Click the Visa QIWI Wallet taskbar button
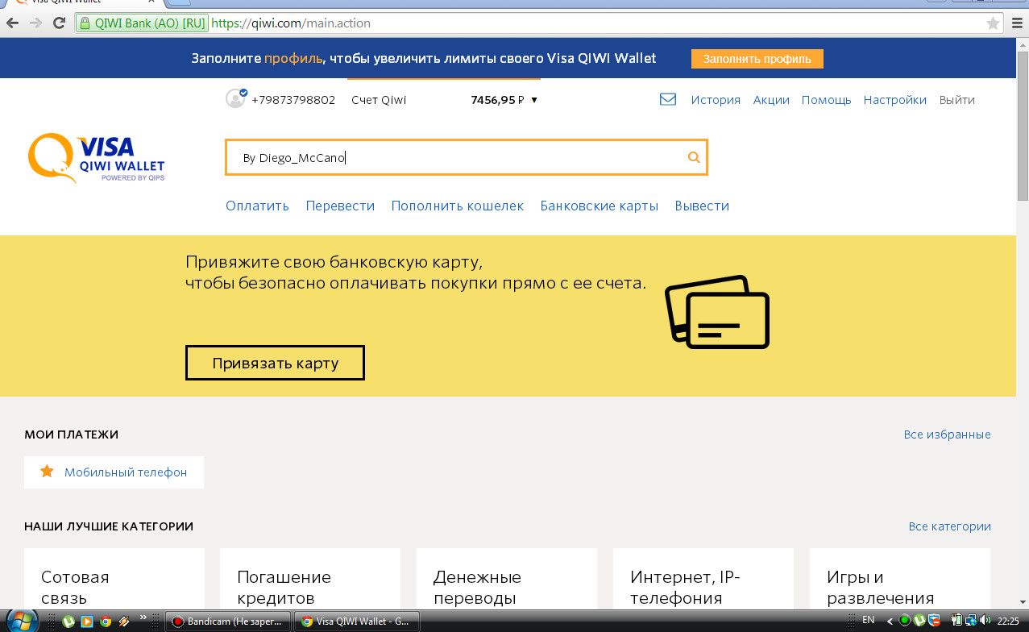Screen dimensions: 1029x632 357,622
